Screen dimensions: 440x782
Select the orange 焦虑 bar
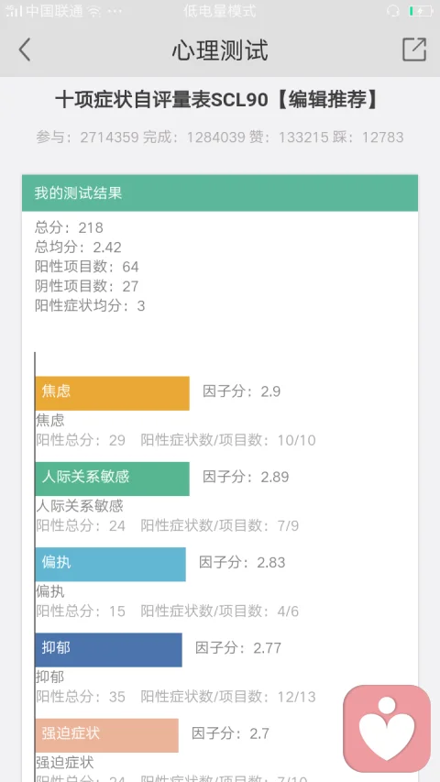(x=112, y=393)
